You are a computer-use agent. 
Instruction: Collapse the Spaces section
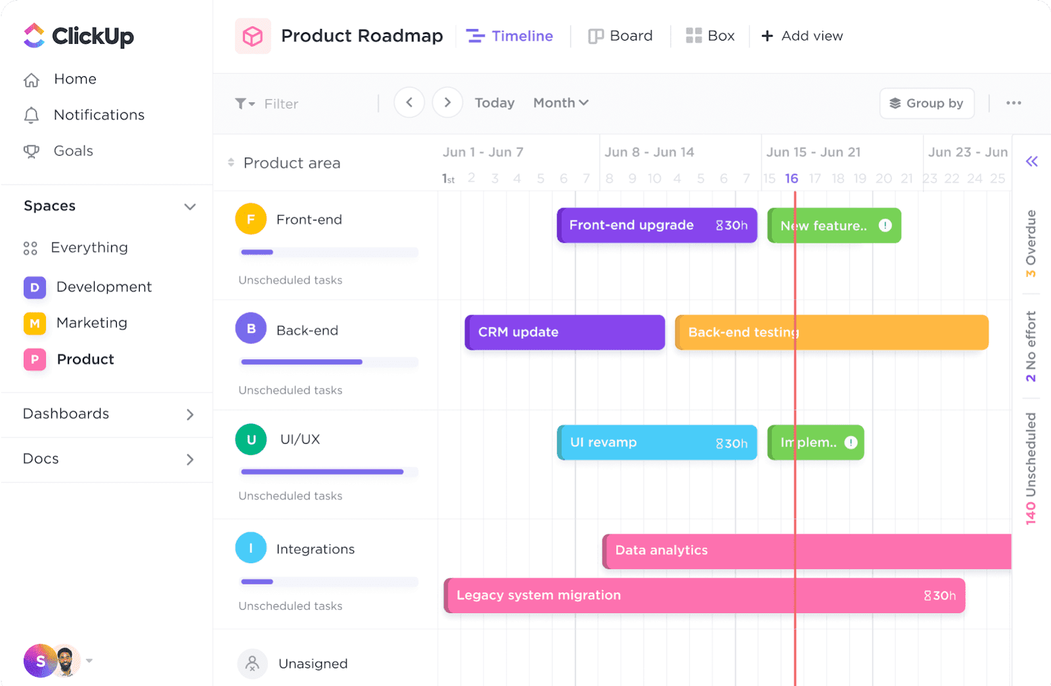click(190, 206)
